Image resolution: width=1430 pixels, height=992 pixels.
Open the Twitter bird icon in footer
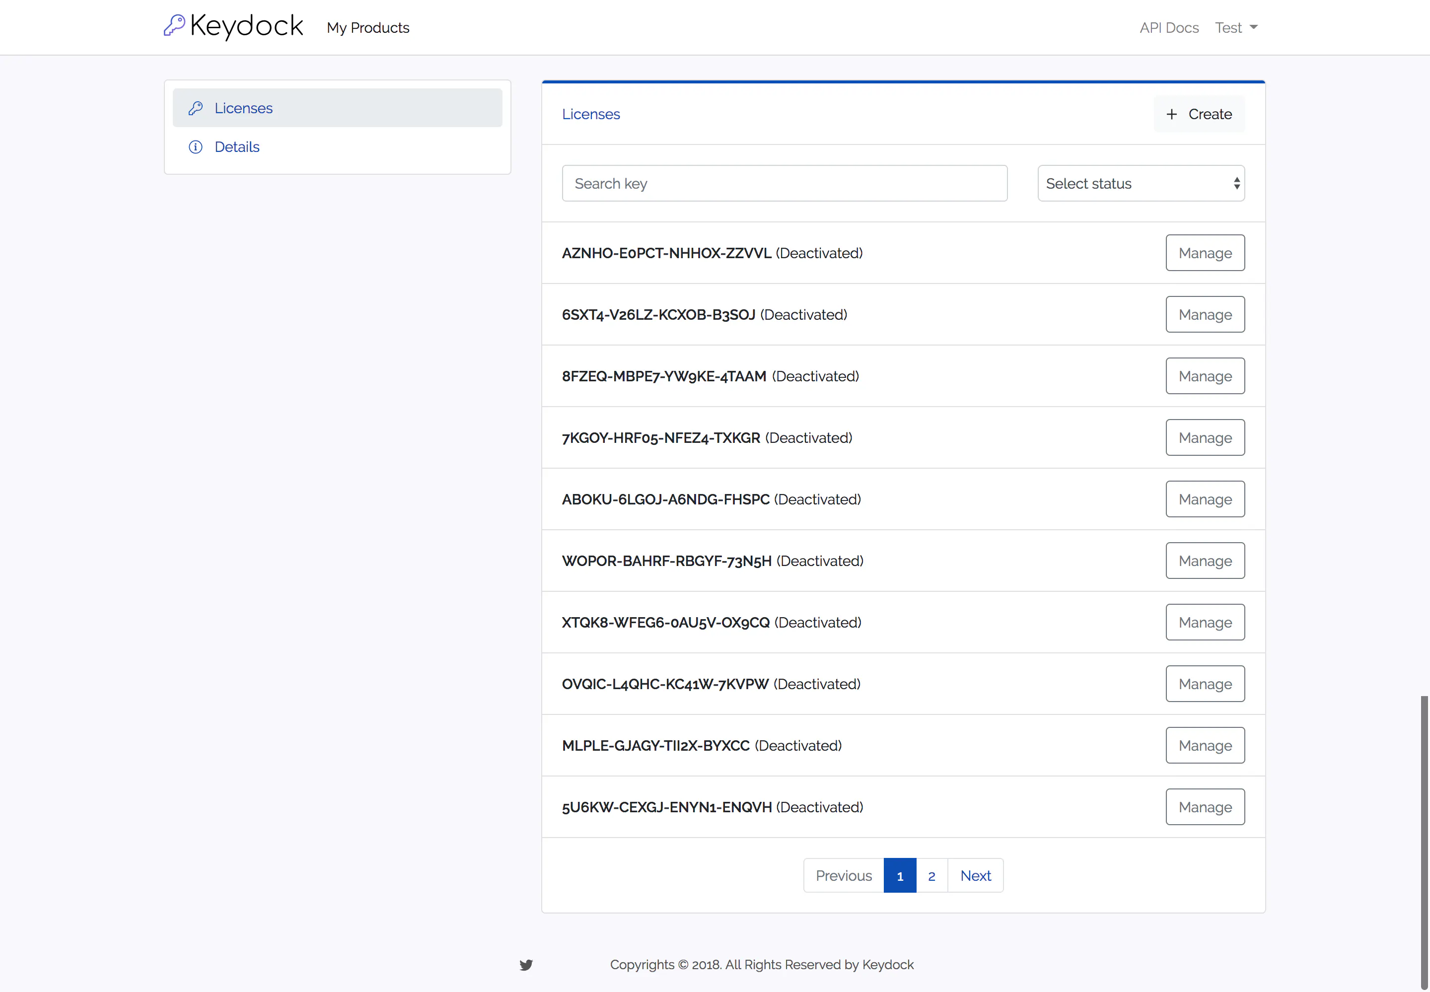tap(526, 965)
